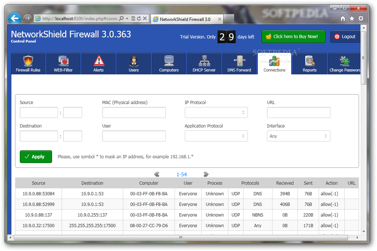
Task: Close the NetworkShield Firewall 3.0 browser tab
Action: (x=220, y=19)
